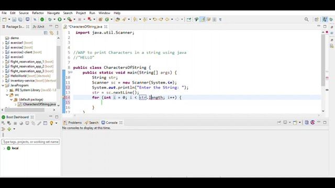Click the Next Annotation toolbar icon
This screenshot has width=335, height=188.
pyautogui.click(x=135, y=19)
